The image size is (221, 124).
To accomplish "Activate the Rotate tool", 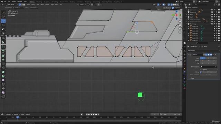I will [x=3, y=25].
